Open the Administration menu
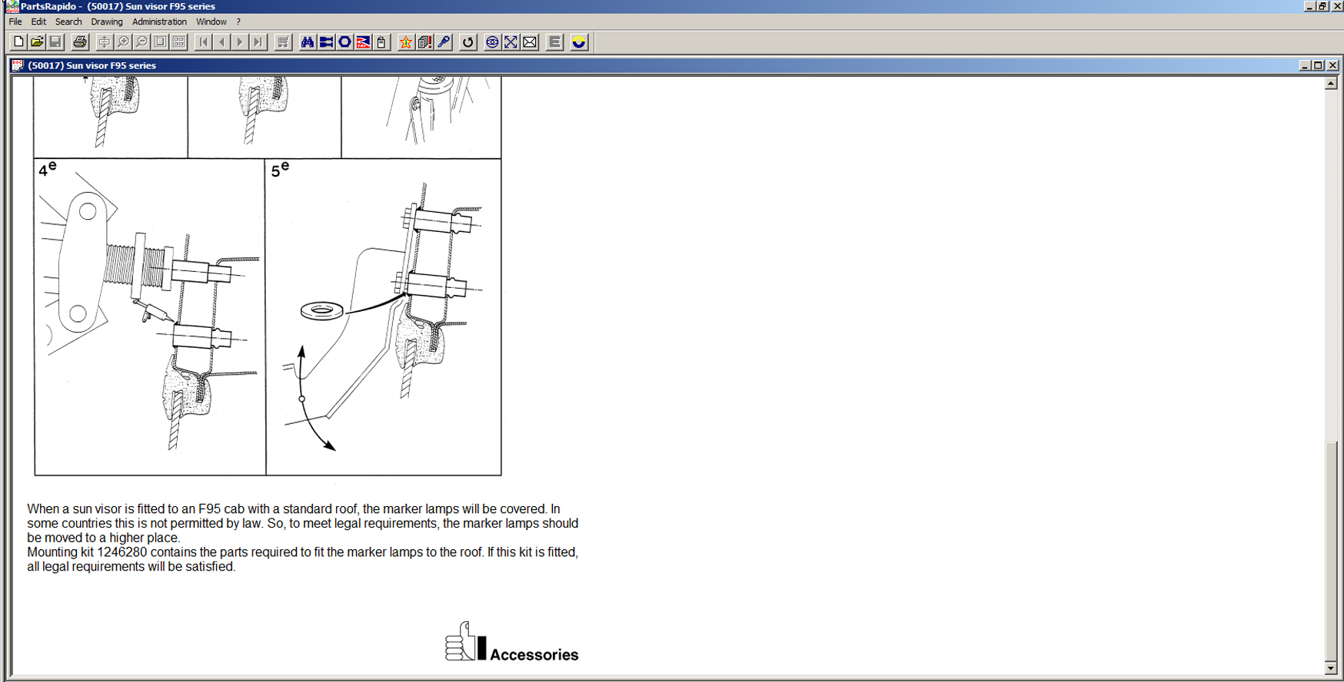Screen dimensions: 1344x682 [159, 22]
